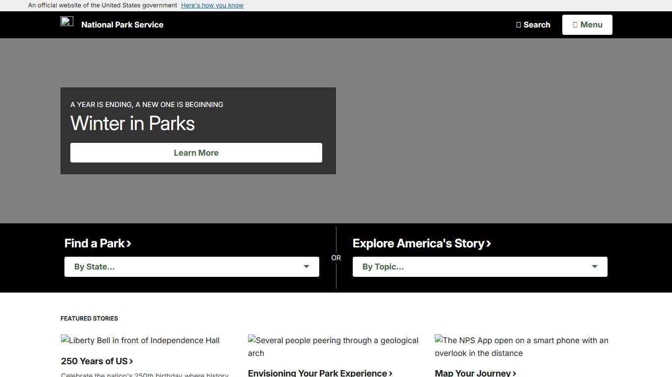
Task: Click the chevron after "Explore America's Story"
Action: (489, 243)
